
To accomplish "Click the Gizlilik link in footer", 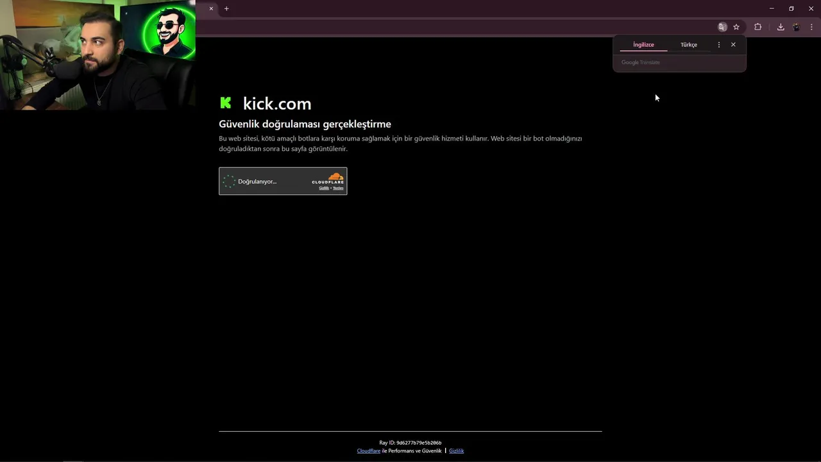I will 456,450.
